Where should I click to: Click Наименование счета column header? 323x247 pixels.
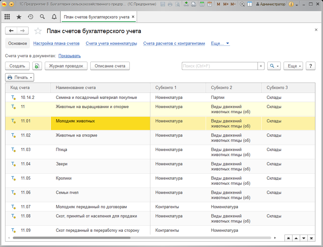click(x=100, y=88)
